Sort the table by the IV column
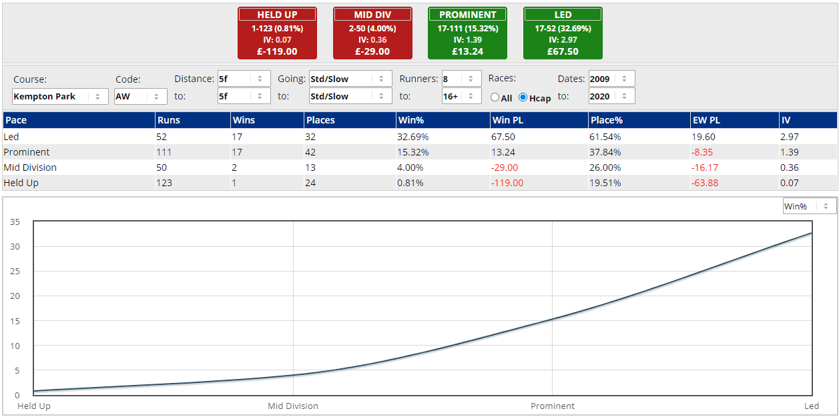The height and width of the screenshot is (417, 839). [788, 120]
